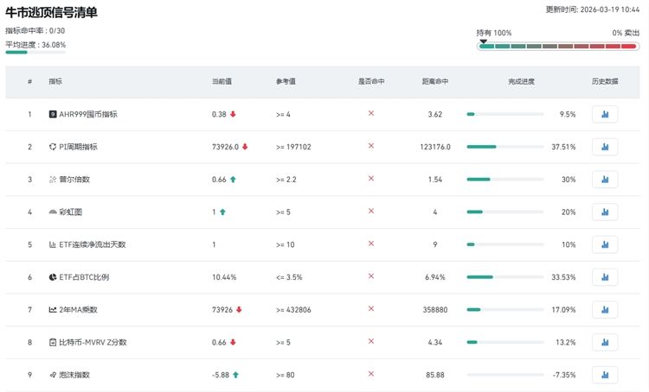The width and height of the screenshot is (649, 392).
Task: Open the 彩虹图 indicator row
Action: click(70, 212)
